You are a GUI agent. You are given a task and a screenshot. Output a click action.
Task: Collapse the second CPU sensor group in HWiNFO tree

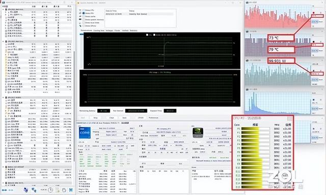(3, 41)
